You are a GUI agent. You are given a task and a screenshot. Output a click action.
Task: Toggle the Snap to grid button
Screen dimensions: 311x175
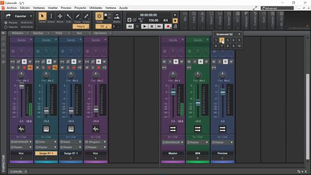99,16
